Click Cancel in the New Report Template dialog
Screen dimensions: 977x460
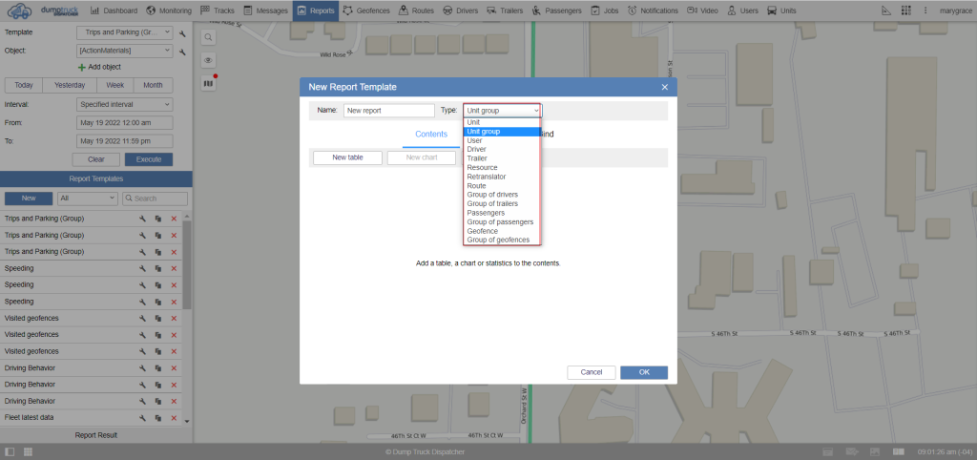(x=591, y=372)
